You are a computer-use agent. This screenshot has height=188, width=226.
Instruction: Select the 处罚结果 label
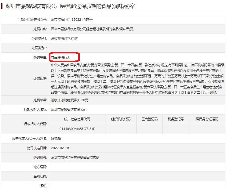click(x=40, y=100)
